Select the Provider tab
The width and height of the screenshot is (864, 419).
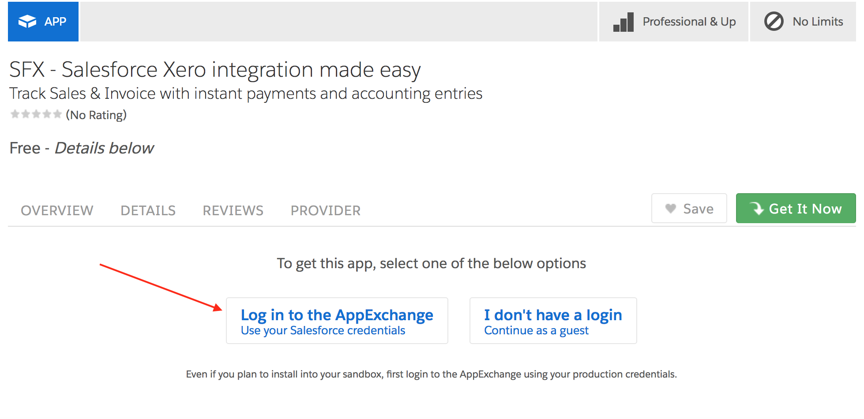click(x=326, y=211)
